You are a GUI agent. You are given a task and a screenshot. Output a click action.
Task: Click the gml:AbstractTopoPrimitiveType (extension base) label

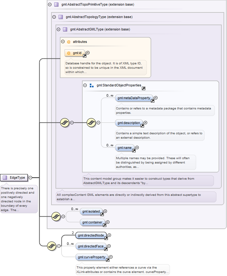(x=98, y=5)
